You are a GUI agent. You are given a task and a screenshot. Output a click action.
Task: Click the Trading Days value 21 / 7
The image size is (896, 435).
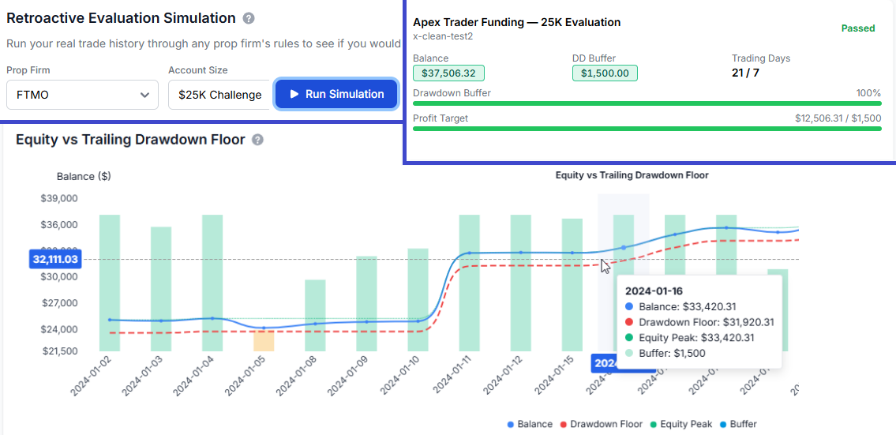(x=745, y=73)
